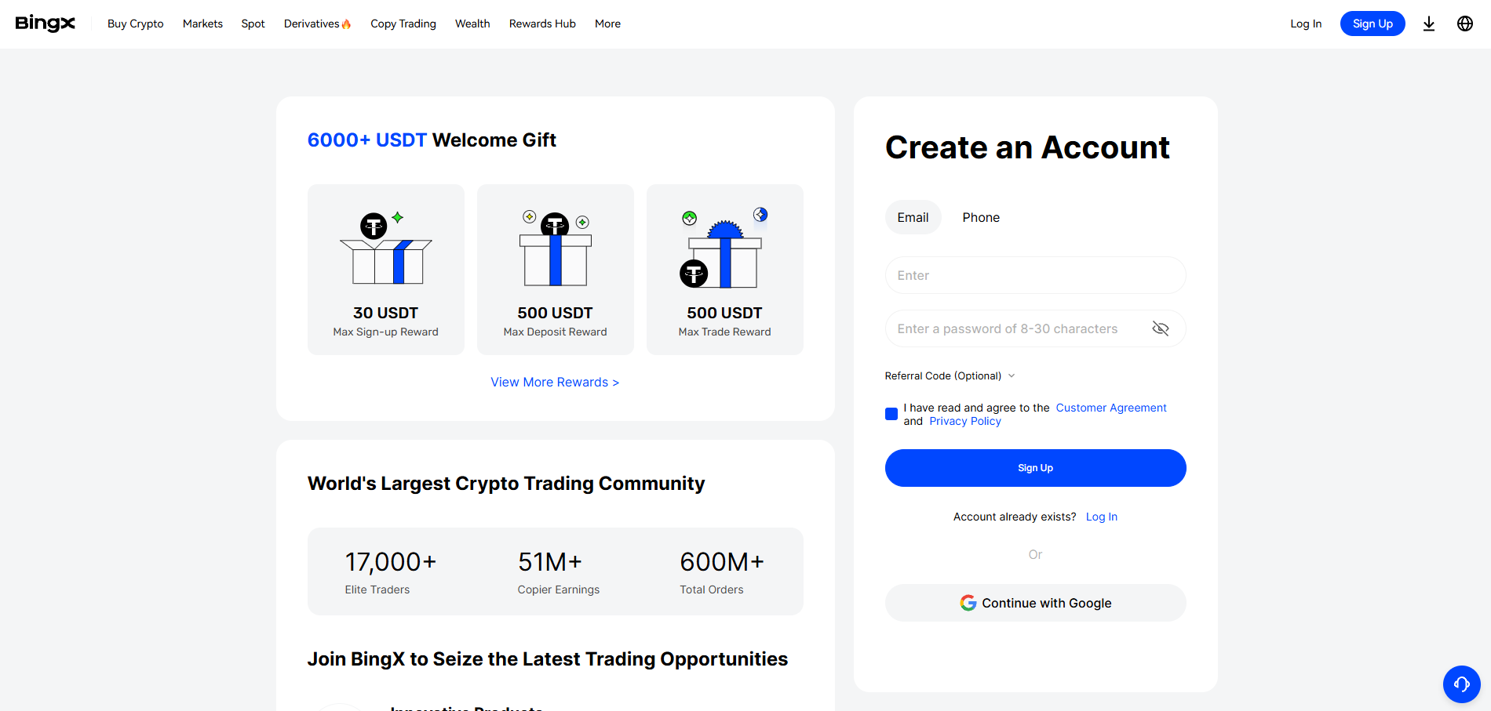Open the Privacy Policy link
Screen dimensions: 1491x711
(x=965, y=421)
